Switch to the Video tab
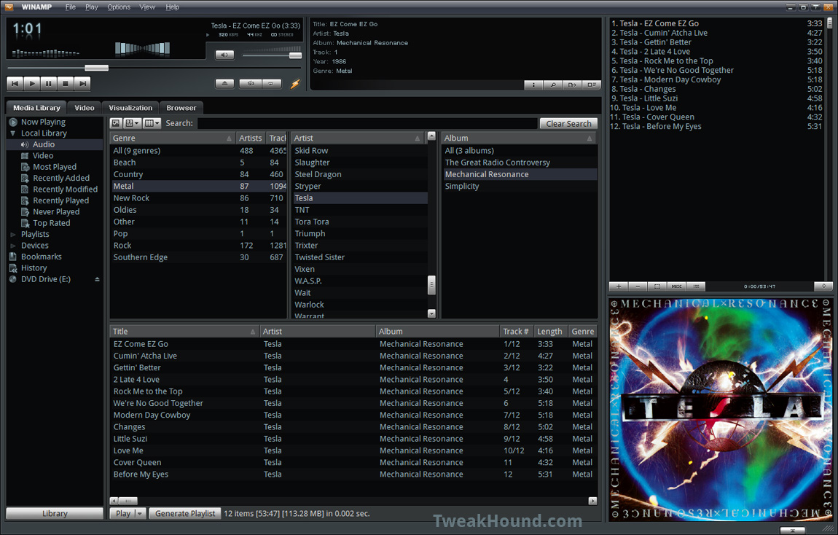838x535 pixels. tap(85, 107)
